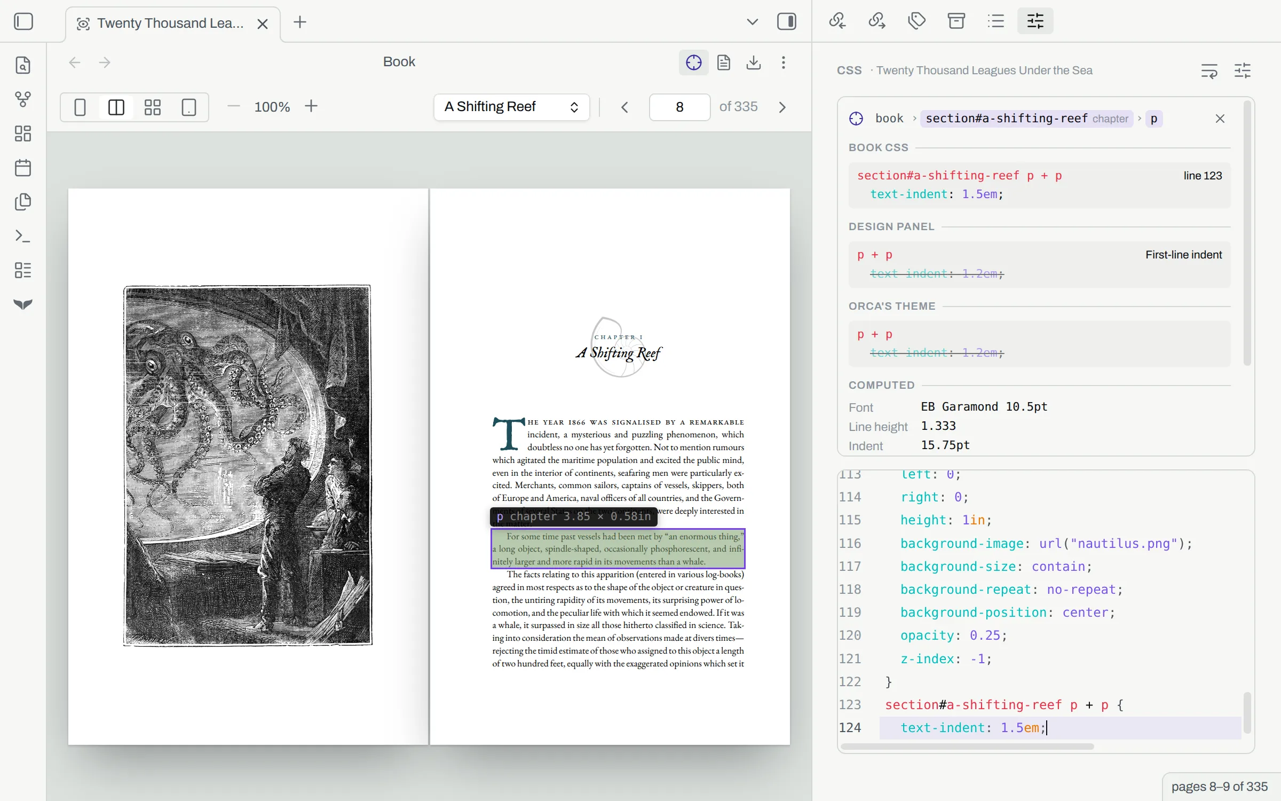Toggle the right sidebar panel icon

click(787, 22)
